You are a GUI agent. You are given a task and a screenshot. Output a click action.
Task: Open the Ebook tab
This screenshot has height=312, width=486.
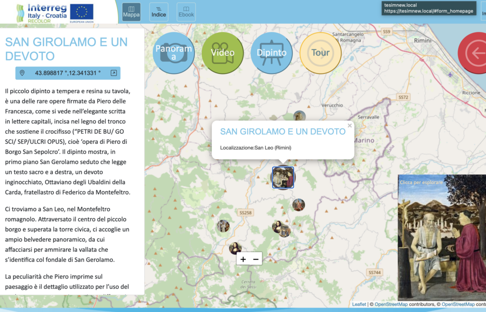tap(186, 12)
